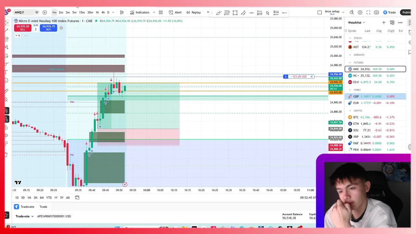Open the chart layout selector square

click(319, 12)
